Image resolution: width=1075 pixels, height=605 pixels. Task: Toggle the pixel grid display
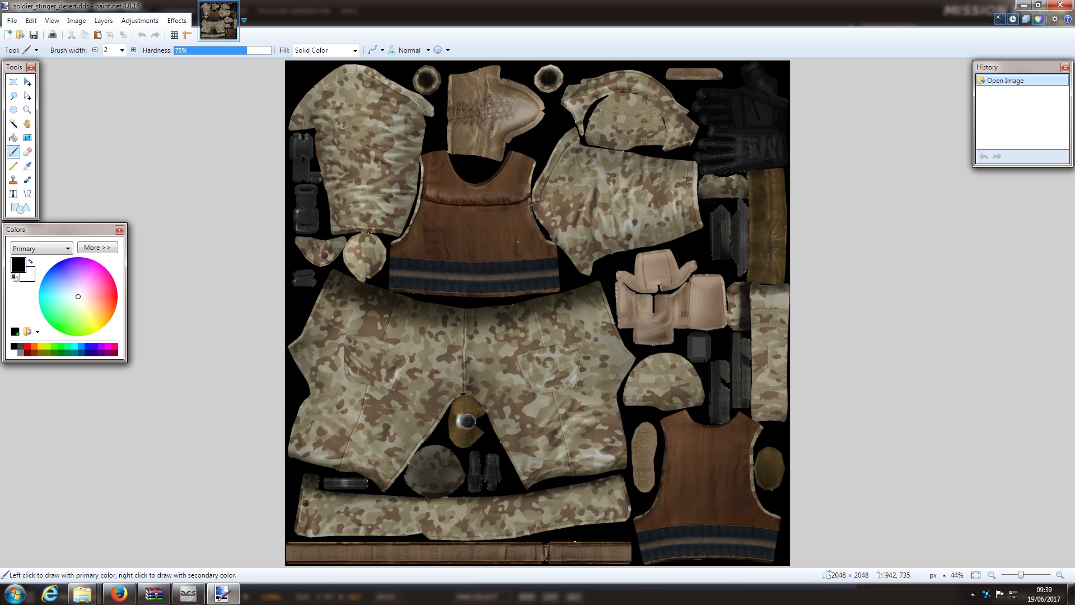(174, 35)
